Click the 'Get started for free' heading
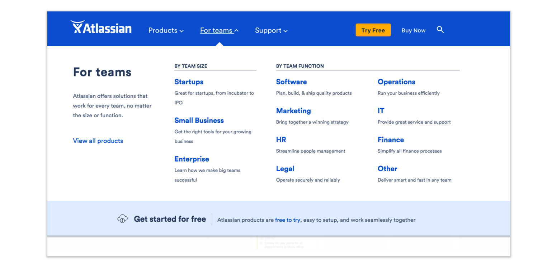This screenshot has width=556, height=271. coord(170,219)
